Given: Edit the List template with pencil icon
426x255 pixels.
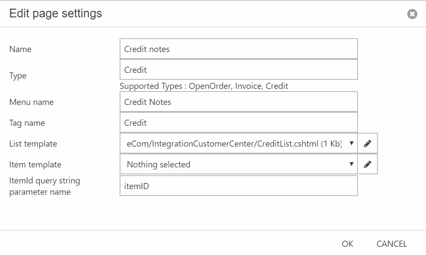Looking at the screenshot, I should pos(367,143).
